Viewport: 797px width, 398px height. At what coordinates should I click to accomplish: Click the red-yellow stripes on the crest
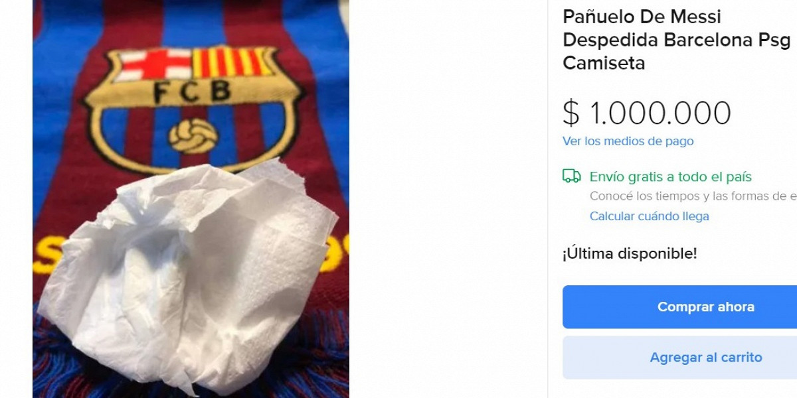(x=232, y=62)
